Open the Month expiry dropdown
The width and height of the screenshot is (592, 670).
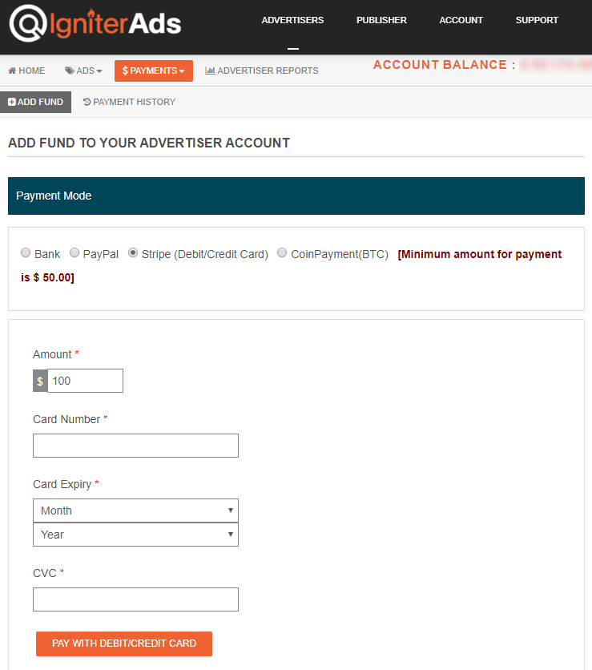(136, 511)
